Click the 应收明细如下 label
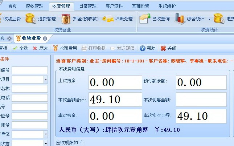The height and width of the screenshot is (146, 234). (x=70, y=143)
